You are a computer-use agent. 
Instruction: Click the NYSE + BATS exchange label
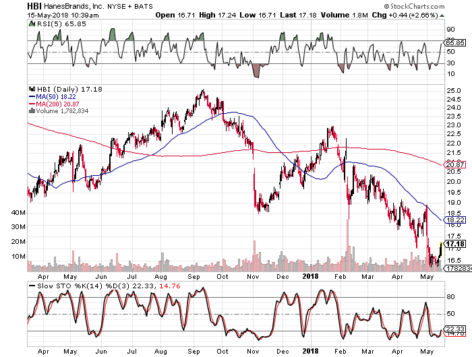130,6
